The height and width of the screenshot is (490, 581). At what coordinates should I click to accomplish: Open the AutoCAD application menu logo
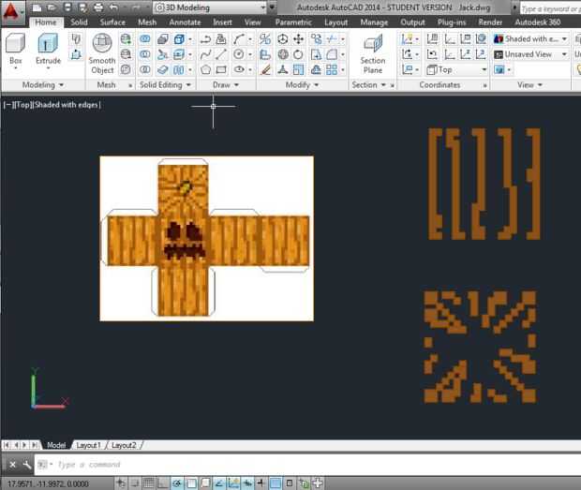pyautogui.click(x=11, y=12)
